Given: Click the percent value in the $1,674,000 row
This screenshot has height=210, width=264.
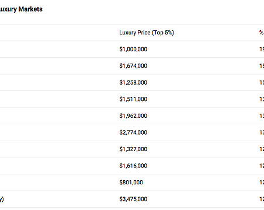Looking at the screenshot, I should pos(262,66).
